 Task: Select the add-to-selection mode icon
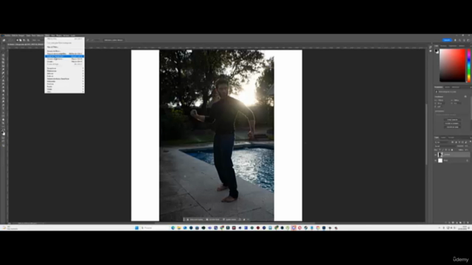pos(21,40)
